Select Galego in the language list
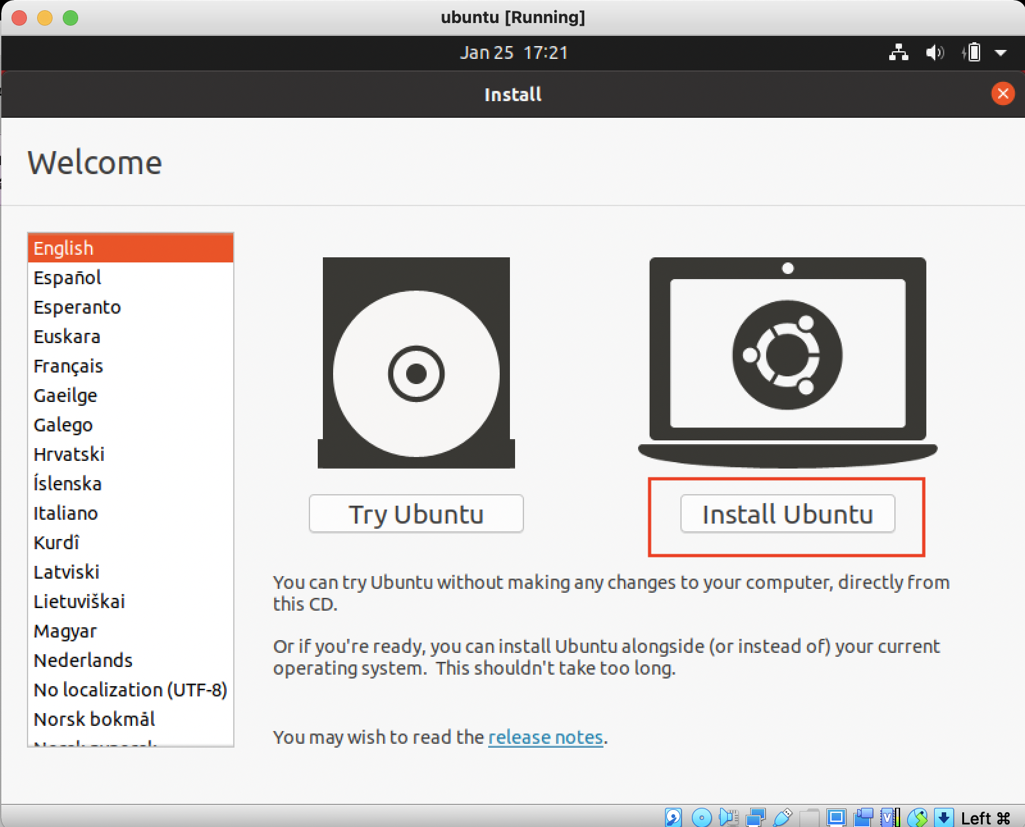 pyautogui.click(x=131, y=425)
